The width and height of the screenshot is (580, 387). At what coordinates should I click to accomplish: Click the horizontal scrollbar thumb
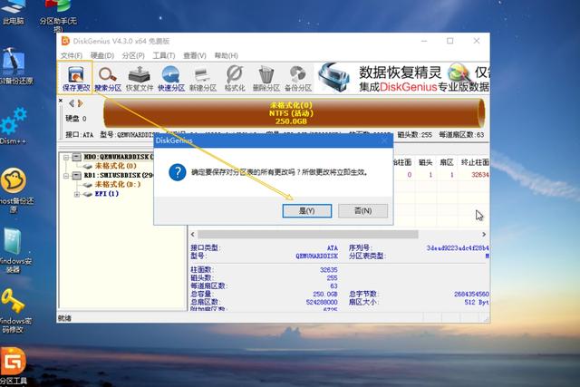tap(308, 235)
